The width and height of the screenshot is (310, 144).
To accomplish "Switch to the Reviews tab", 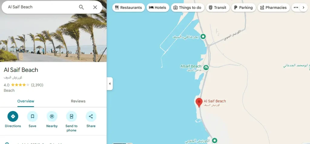I will [78, 101].
